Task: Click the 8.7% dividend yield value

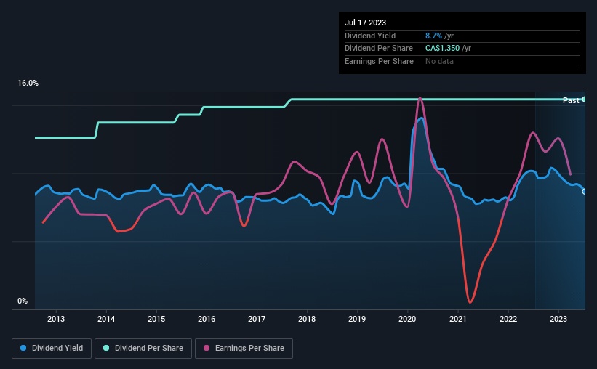Action: pyautogui.click(x=433, y=36)
